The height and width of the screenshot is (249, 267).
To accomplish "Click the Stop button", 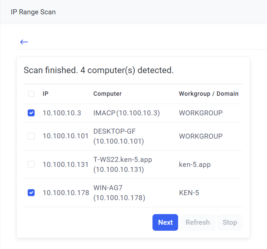I will (x=230, y=222).
